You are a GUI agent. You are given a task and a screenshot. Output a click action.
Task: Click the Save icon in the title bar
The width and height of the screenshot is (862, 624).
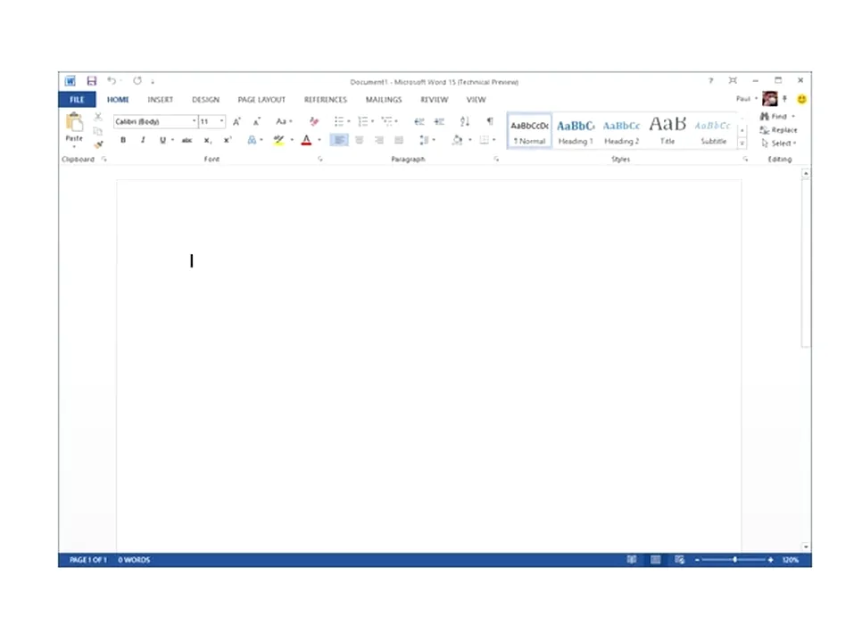tap(91, 81)
